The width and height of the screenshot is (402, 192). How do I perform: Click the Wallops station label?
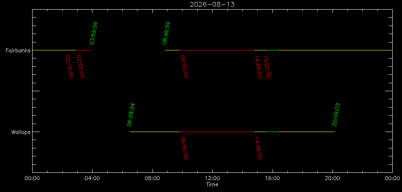pyautogui.click(x=21, y=132)
